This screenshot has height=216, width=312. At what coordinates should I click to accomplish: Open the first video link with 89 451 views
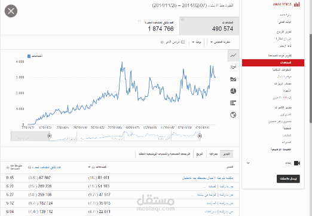click(207, 178)
